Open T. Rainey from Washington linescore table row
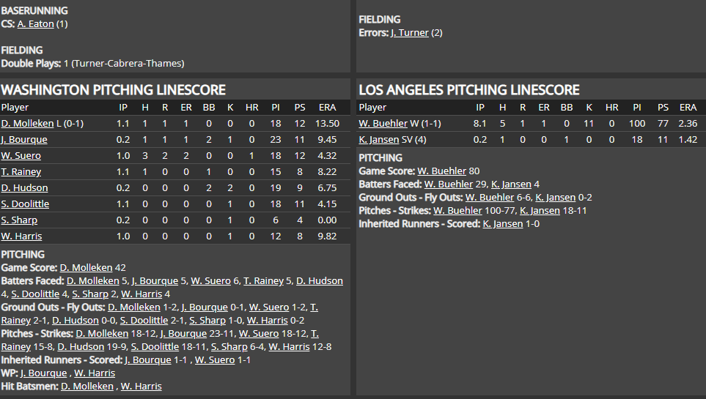The image size is (706, 399). pos(21,172)
